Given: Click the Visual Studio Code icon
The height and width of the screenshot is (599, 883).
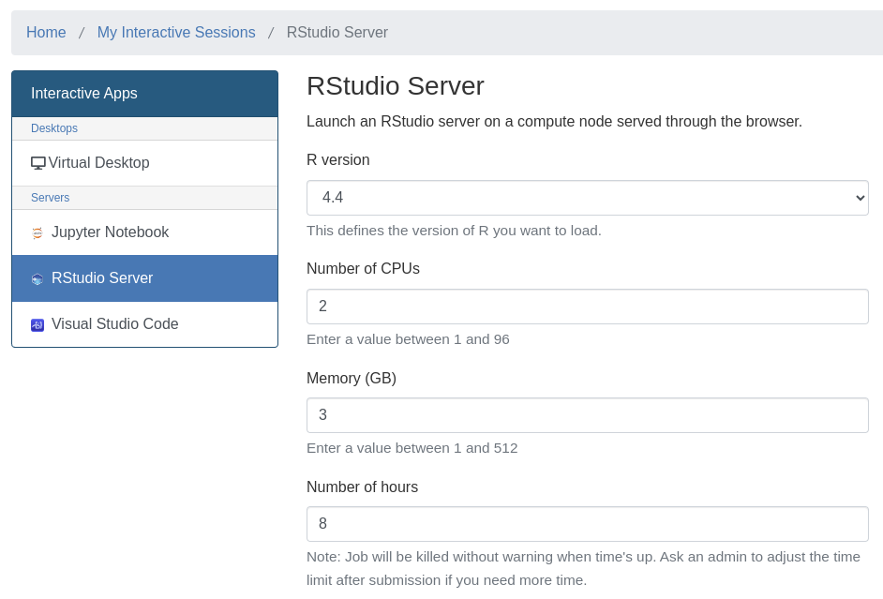Looking at the screenshot, I should click(x=37, y=324).
